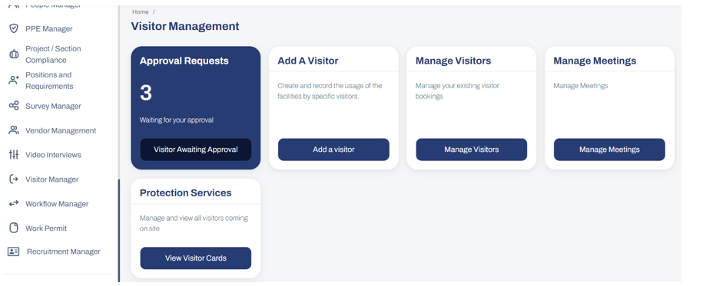Select the Approval Requests card count 3
Image resolution: width=703 pixels, height=286 pixels.
(x=146, y=93)
